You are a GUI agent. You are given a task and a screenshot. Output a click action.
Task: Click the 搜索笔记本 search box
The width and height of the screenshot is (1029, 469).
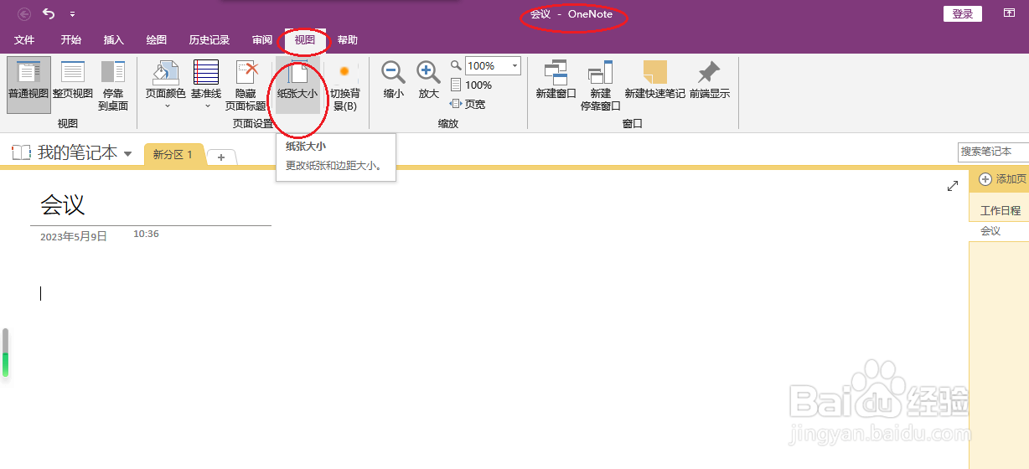993,152
